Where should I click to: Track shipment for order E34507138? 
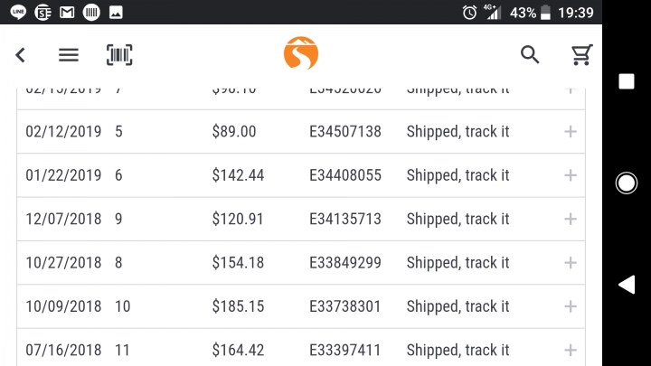click(x=458, y=132)
